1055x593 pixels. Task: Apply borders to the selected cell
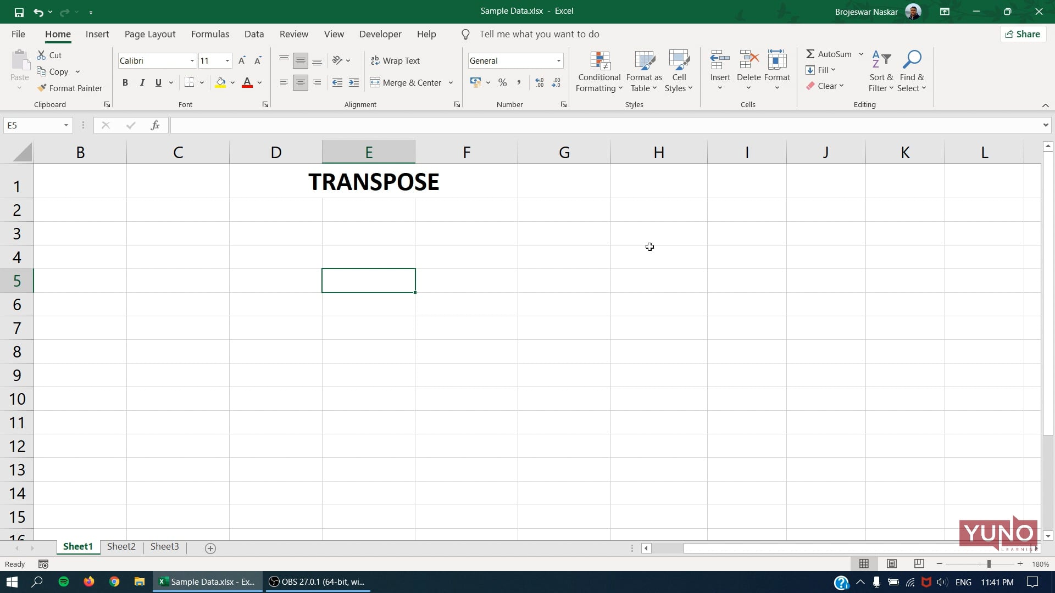pos(190,82)
